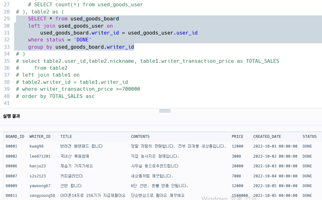Select cell B0009 in results table
Viewport: 322px width, 200px height.
point(11,186)
